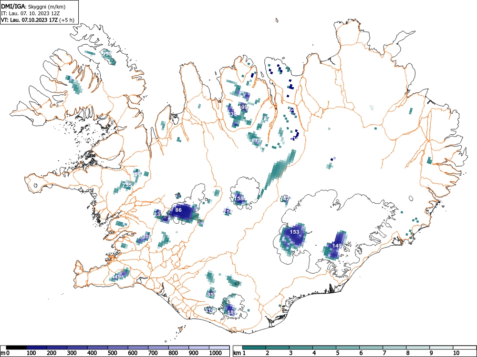Click the teal 1–2 km legend swatch
This screenshot has width=477, height=357.
[x=254, y=347]
